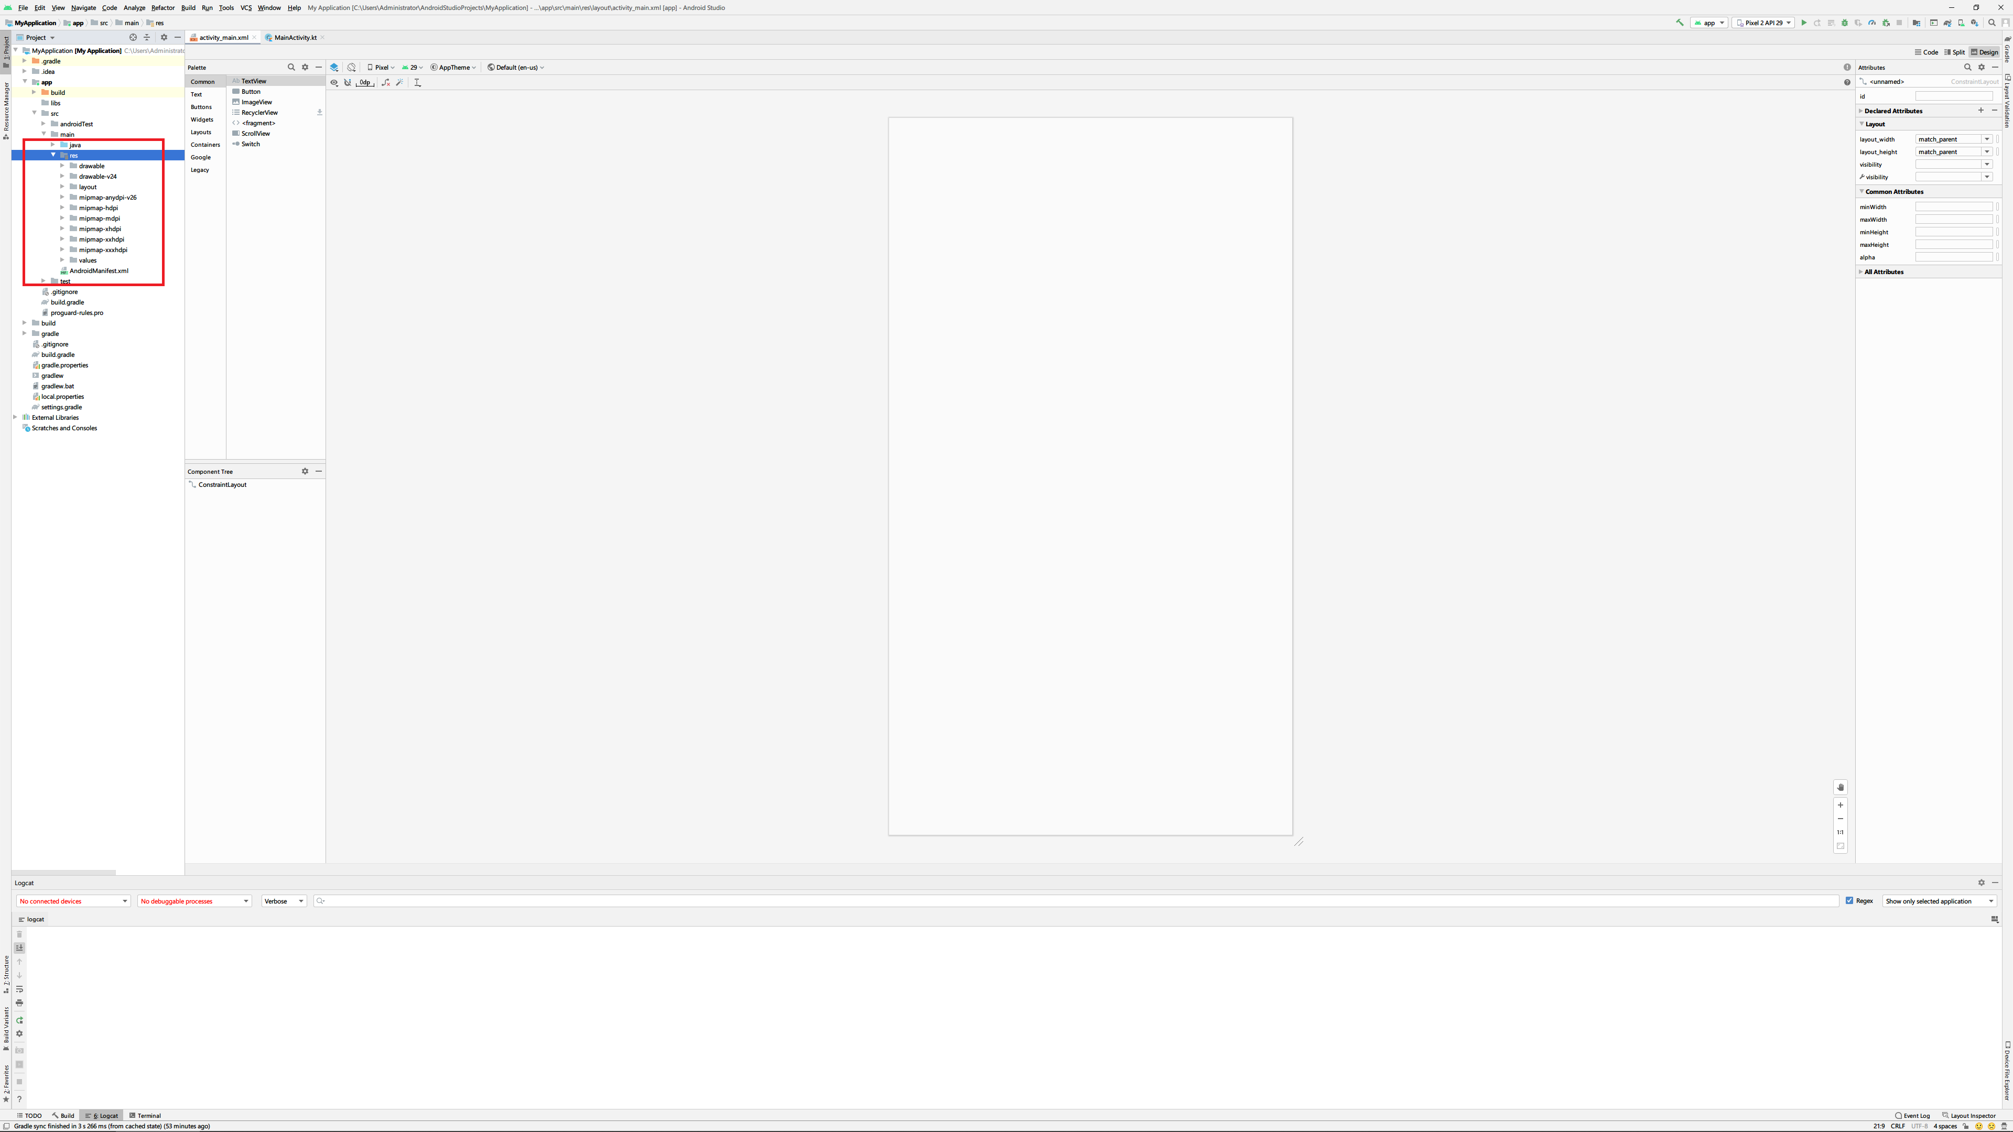The height and width of the screenshot is (1132, 2013).
Task: Open the Terminal tool window button
Action: tap(145, 1116)
